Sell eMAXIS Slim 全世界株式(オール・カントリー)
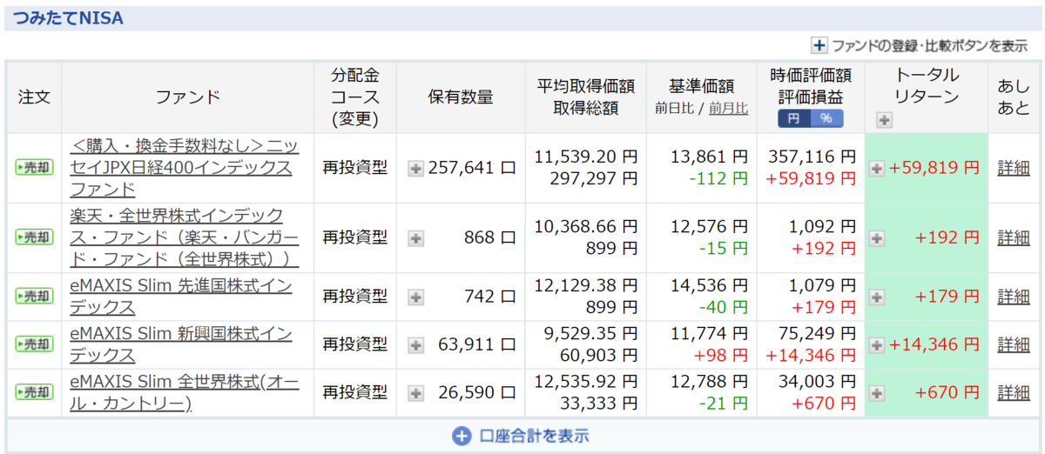Viewport: 1045px width, 454px height. click(x=34, y=392)
